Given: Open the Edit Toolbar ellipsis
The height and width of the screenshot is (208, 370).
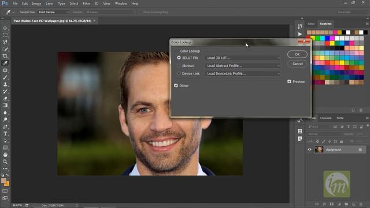Looking at the screenshot, I should (5, 169).
